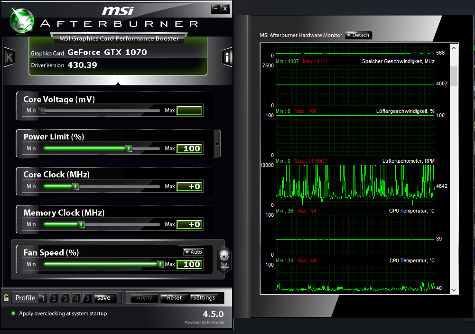Click the CPU Temperatur graph
This screenshot has width=475, height=334.
[355, 278]
